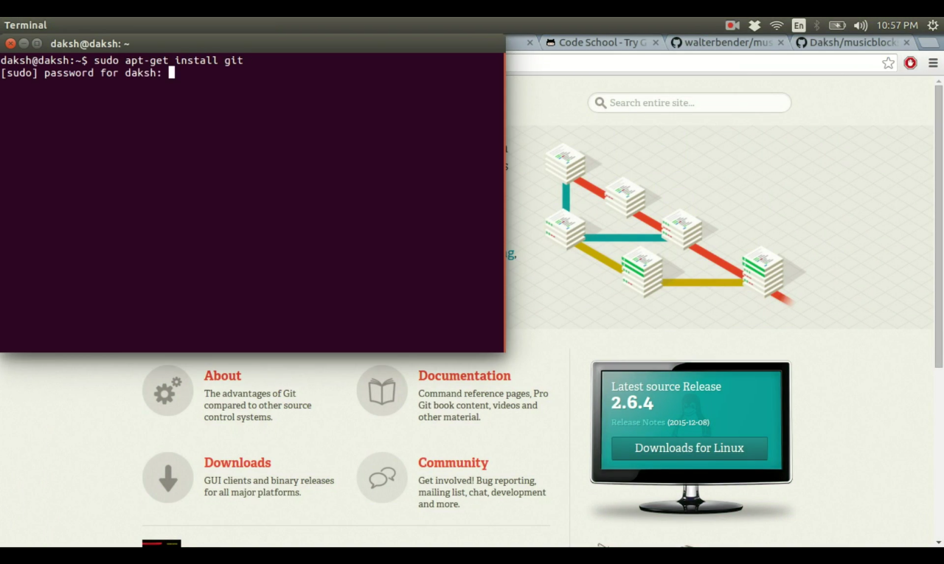Click the red ad blocker extension icon

(x=911, y=63)
